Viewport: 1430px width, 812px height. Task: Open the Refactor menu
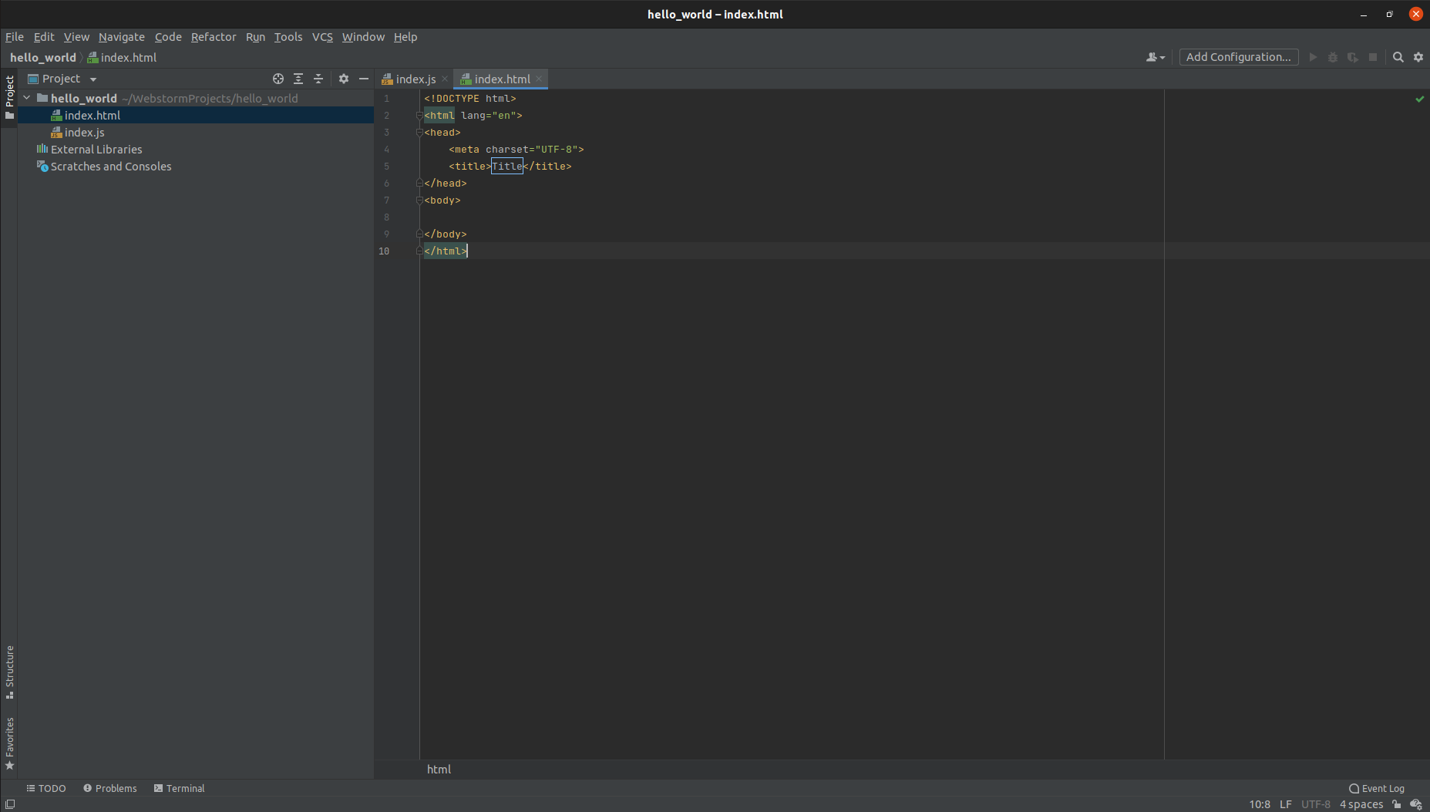[x=214, y=36]
